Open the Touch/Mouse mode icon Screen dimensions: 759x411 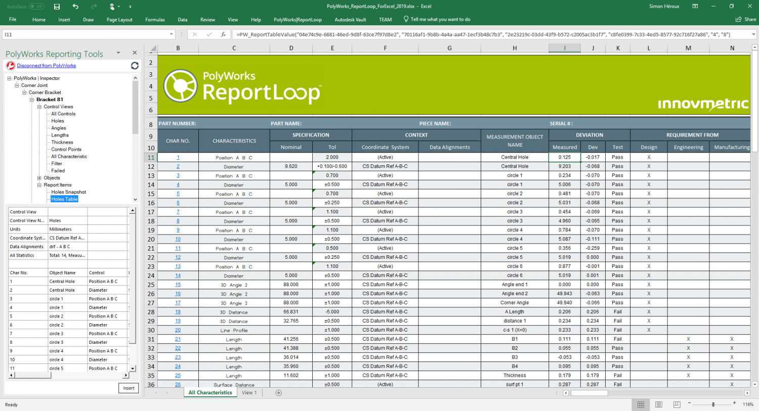point(112,7)
